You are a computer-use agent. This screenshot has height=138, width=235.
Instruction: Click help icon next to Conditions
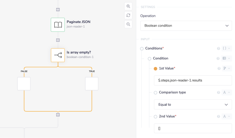coord(219,48)
